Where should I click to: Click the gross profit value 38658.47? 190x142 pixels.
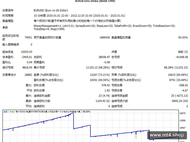104,57
